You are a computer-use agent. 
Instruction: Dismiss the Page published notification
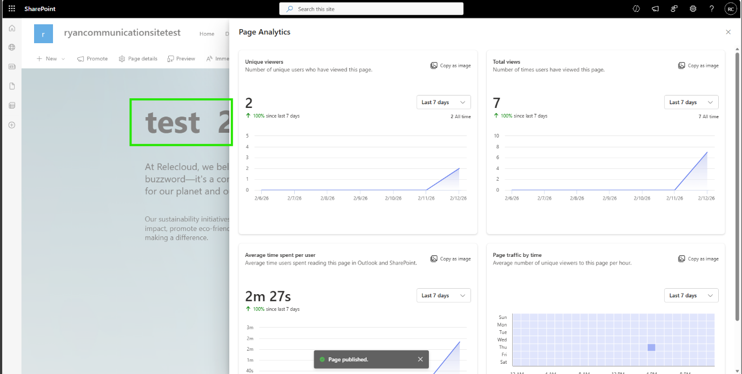tap(420, 359)
